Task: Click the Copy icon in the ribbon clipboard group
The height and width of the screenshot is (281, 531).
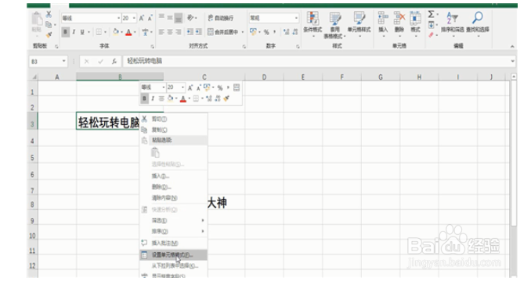Action: point(49,25)
